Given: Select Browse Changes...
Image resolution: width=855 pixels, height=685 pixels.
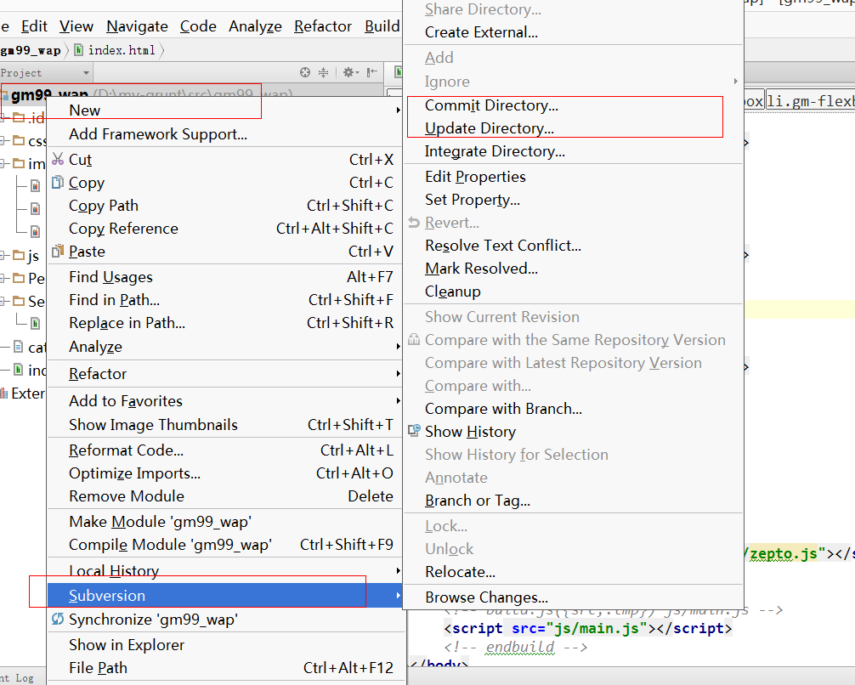Looking at the screenshot, I should point(574,597).
